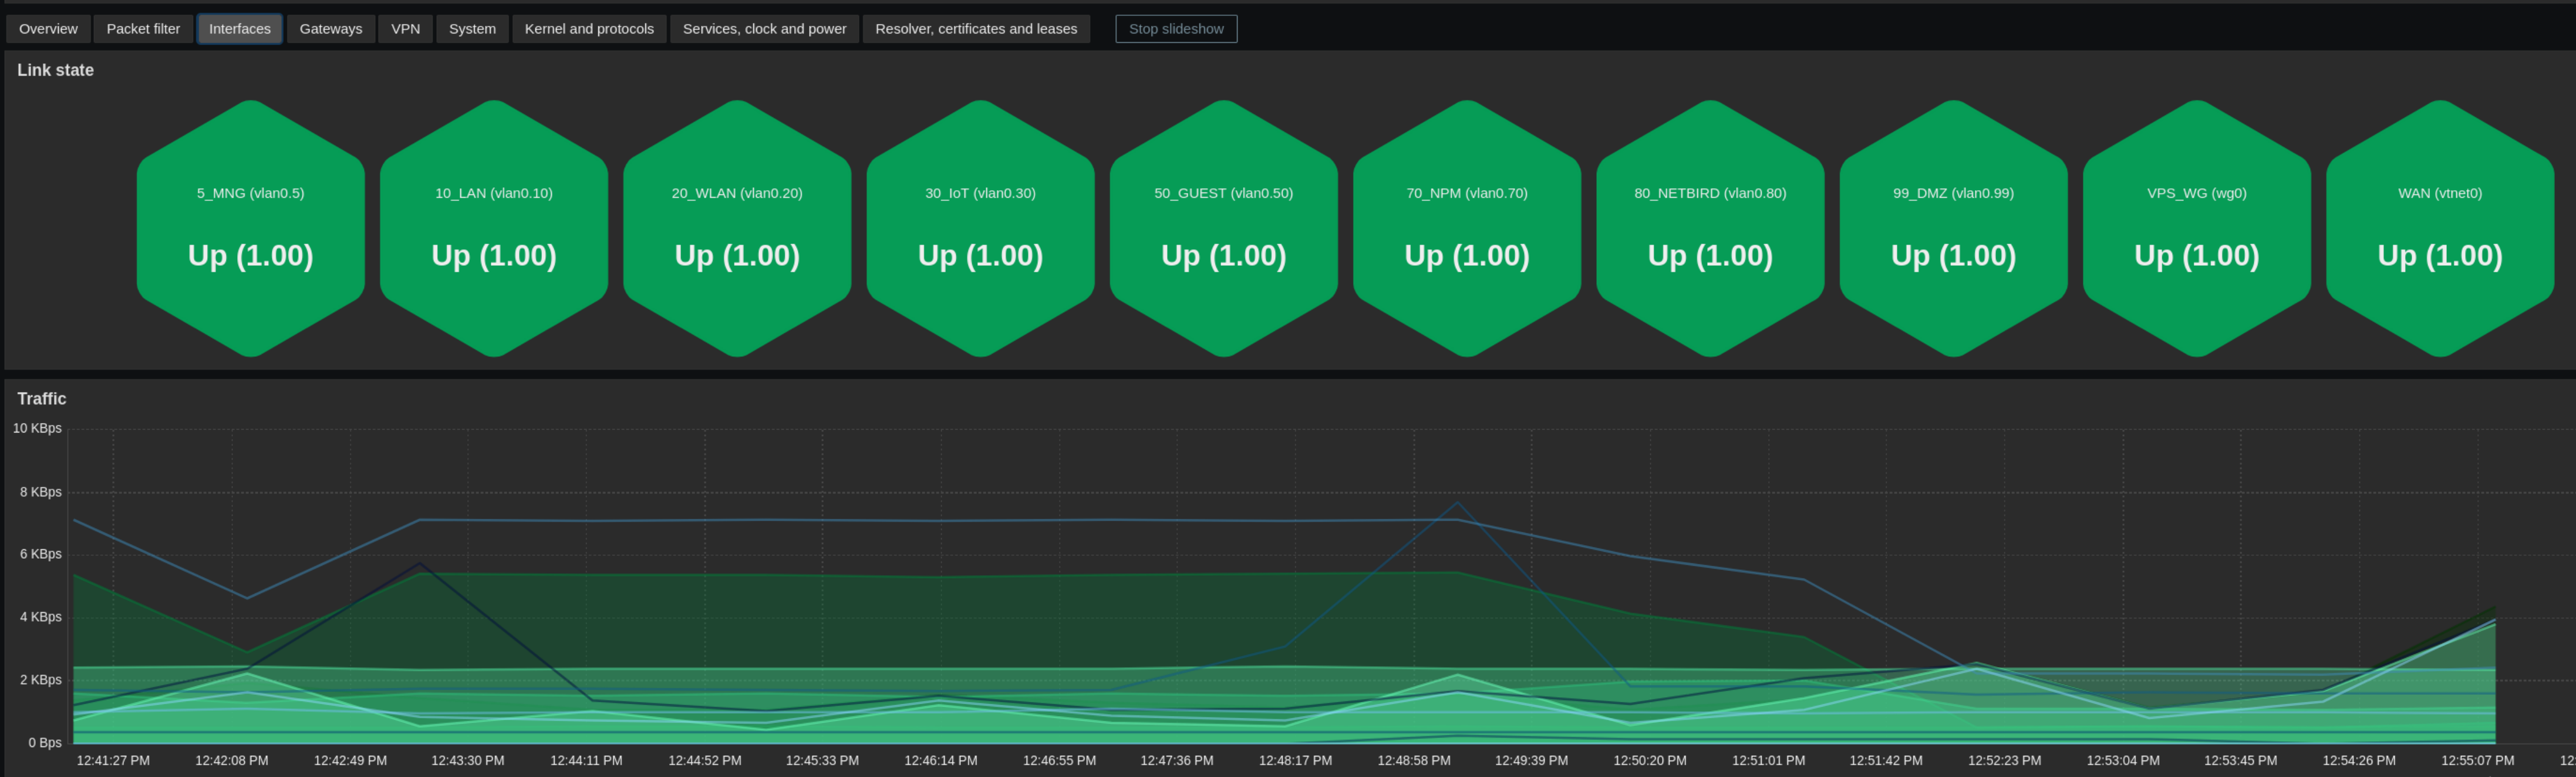The image size is (2576, 777).
Task: Click the 12:52:23 PM time label
Action: pyautogui.click(x=2005, y=761)
